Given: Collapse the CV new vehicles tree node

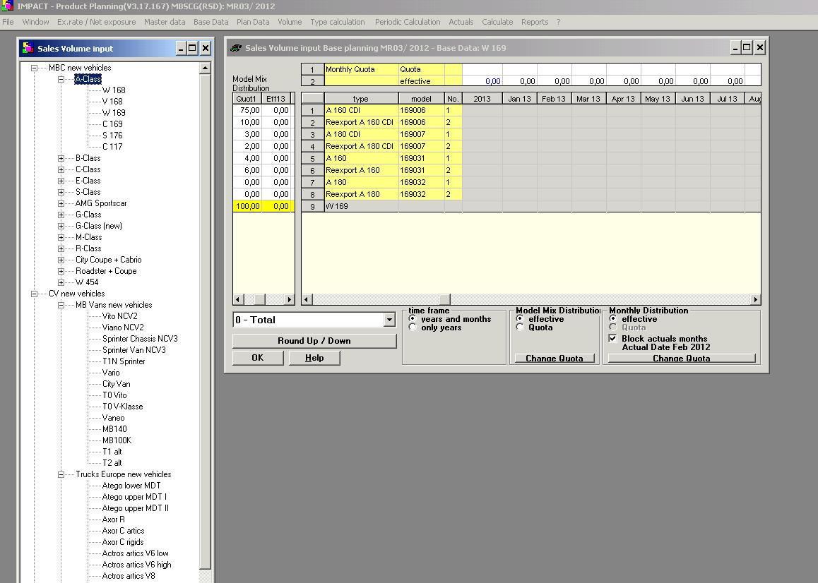Looking at the screenshot, I should tap(35, 294).
